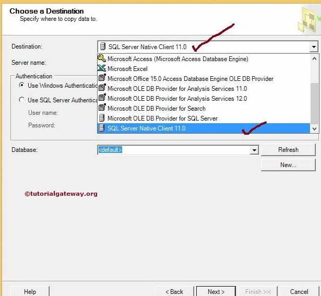Click the Database label
Image resolution: width=321 pixels, height=296 pixels.
tap(25, 150)
